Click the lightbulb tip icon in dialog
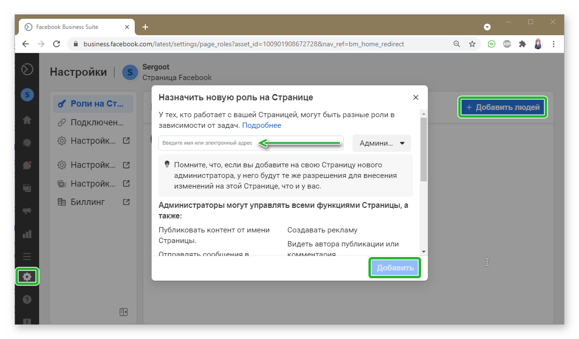The height and width of the screenshot is (339, 579). click(x=167, y=164)
